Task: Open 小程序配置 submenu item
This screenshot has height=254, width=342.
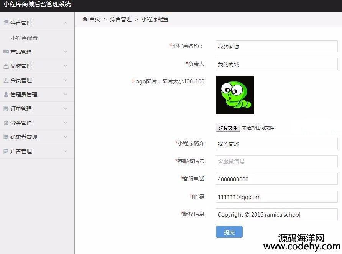Action: click(x=24, y=38)
